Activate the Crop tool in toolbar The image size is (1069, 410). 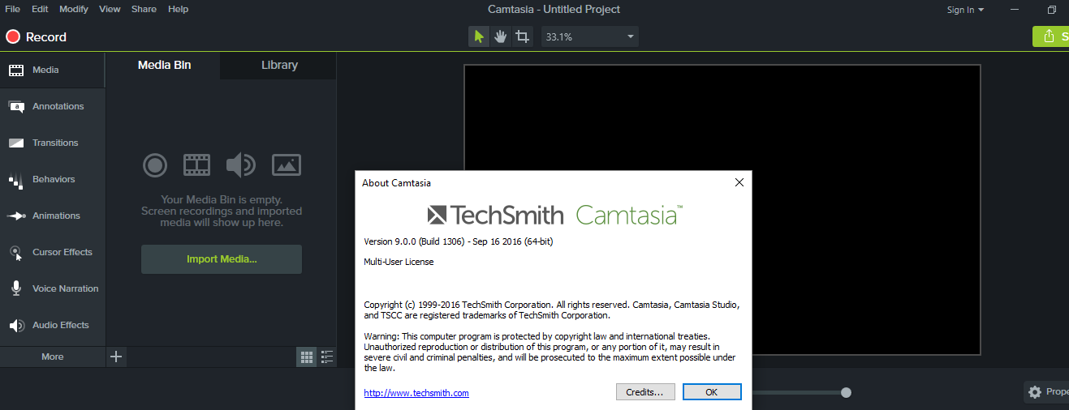[x=523, y=36]
